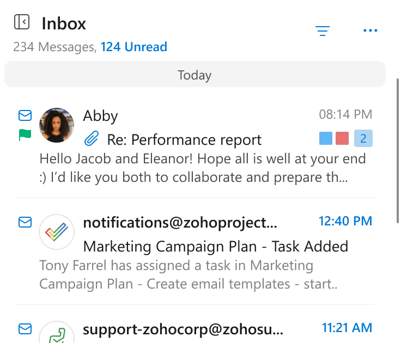Click the message list vertical scrollbar
Screen dimensions: 401x343
pos(398,151)
